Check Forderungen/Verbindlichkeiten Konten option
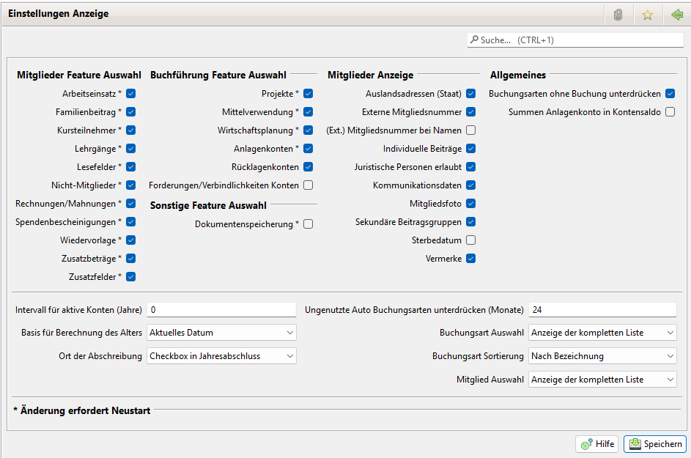This screenshot has height=458, width=691. 308,185
